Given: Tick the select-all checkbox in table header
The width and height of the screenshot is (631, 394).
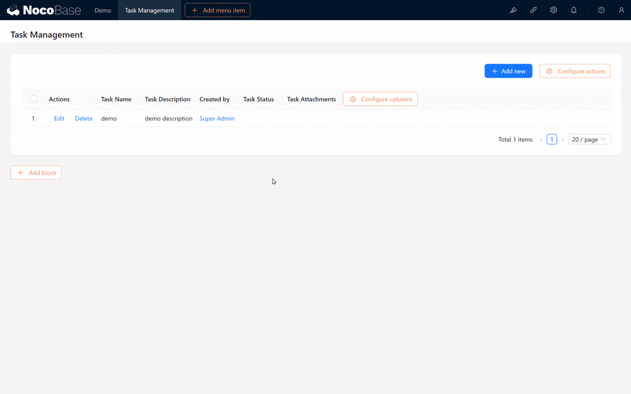Looking at the screenshot, I should click(33, 99).
